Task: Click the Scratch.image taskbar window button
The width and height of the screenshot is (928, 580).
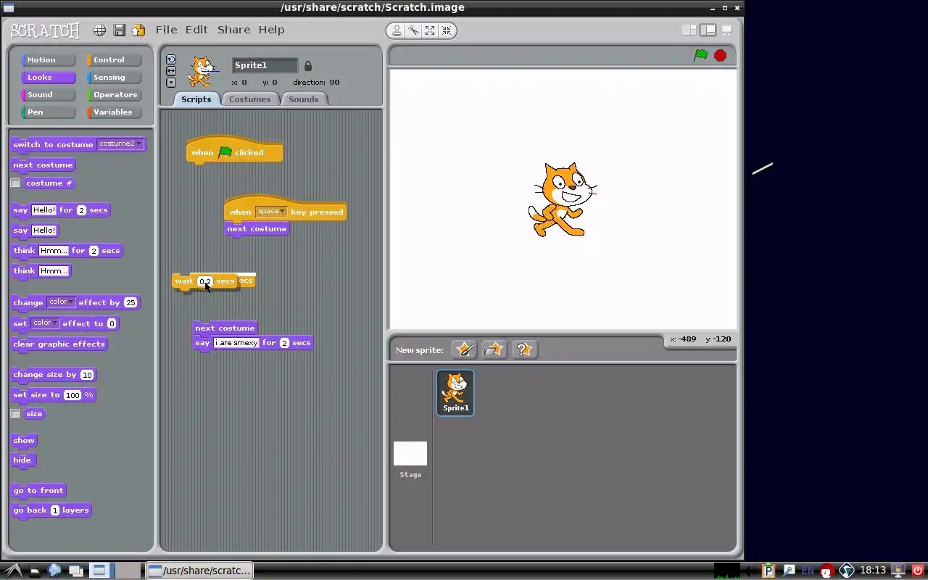Action: click(199, 571)
